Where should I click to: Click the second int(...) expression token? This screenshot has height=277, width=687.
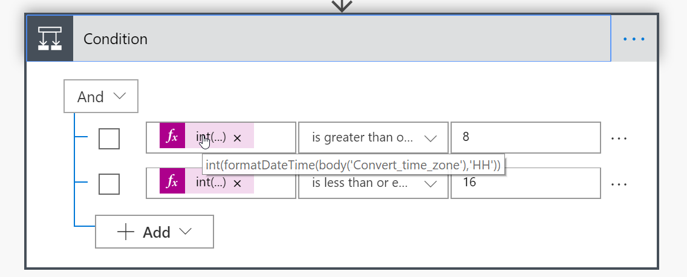coord(210,183)
